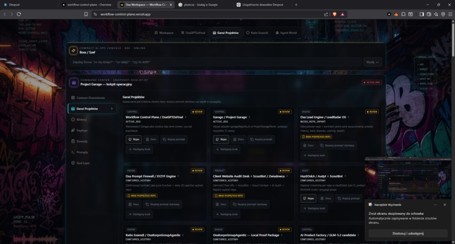This screenshot has width=455, height=244.
Task: Expand Client Website Audit Desk card chevron
Action: coord(287,176)
